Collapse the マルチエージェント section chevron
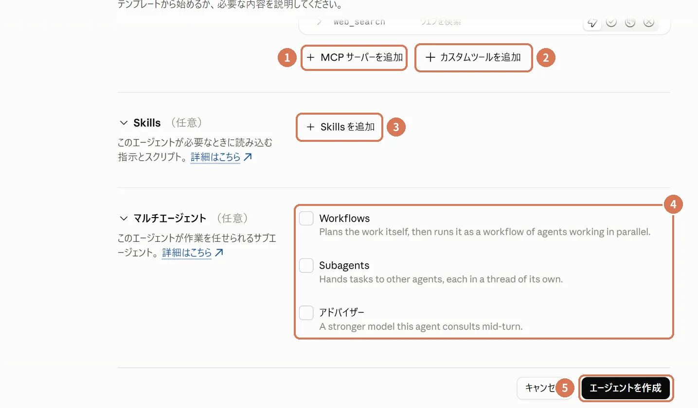Viewport: 698px width, 408px height. pyautogui.click(x=123, y=219)
